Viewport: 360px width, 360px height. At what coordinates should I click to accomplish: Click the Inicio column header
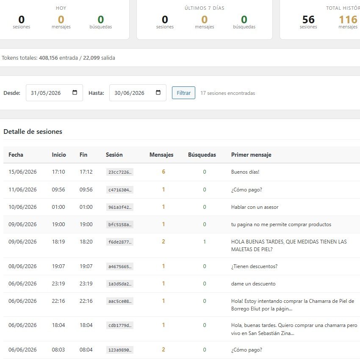pyautogui.click(x=59, y=155)
